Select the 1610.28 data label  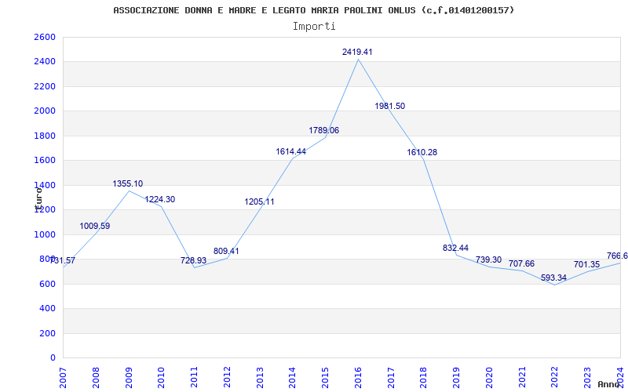point(422,152)
